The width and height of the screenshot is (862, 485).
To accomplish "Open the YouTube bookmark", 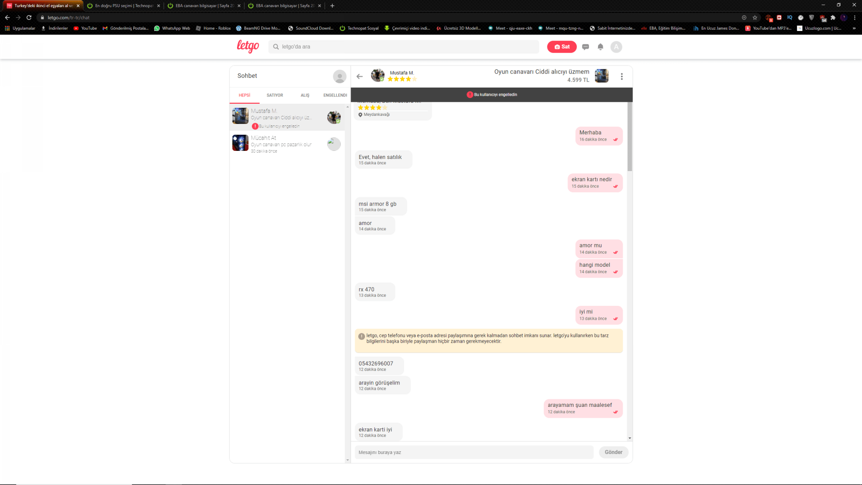I will 85,28.
